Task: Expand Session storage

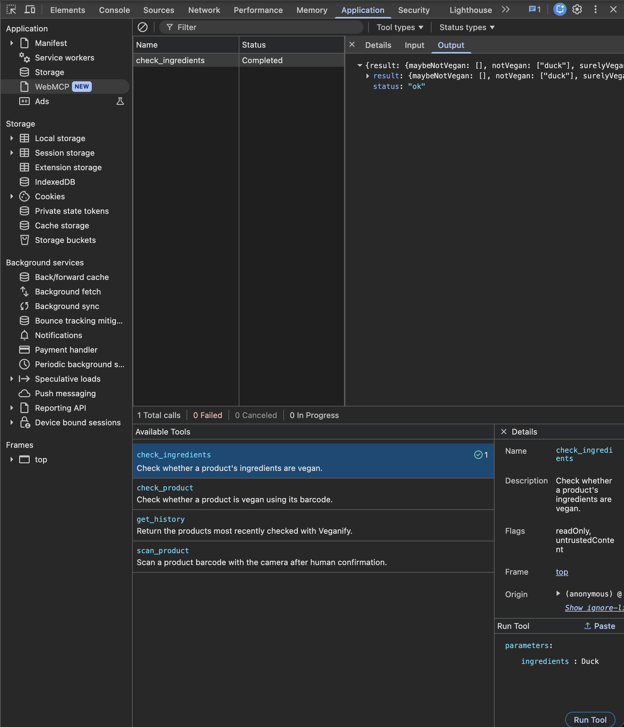Action: [12, 153]
